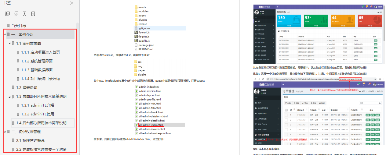Viewport: 386px width, 155px height.
Task: Go to 1.3 页面部分所用技术简单说明 bookmark
Action: [x=41, y=96]
